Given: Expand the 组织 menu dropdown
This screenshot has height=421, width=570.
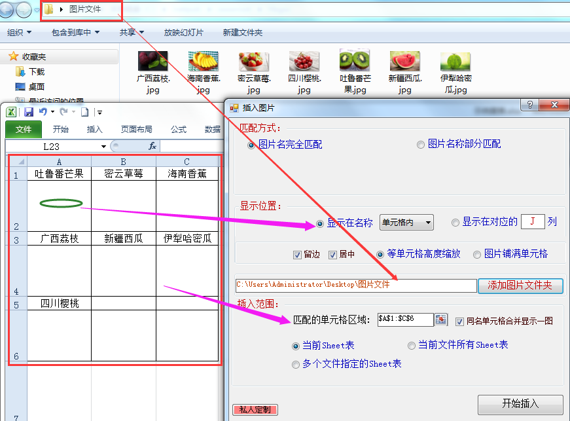Looking at the screenshot, I should tap(20, 32).
